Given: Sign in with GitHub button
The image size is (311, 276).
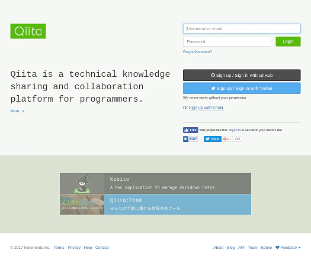Looking at the screenshot, I should click(x=242, y=75).
